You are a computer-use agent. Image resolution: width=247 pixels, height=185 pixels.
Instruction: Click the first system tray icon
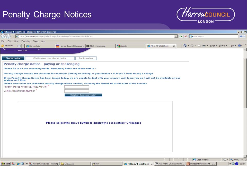tap(233, 164)
